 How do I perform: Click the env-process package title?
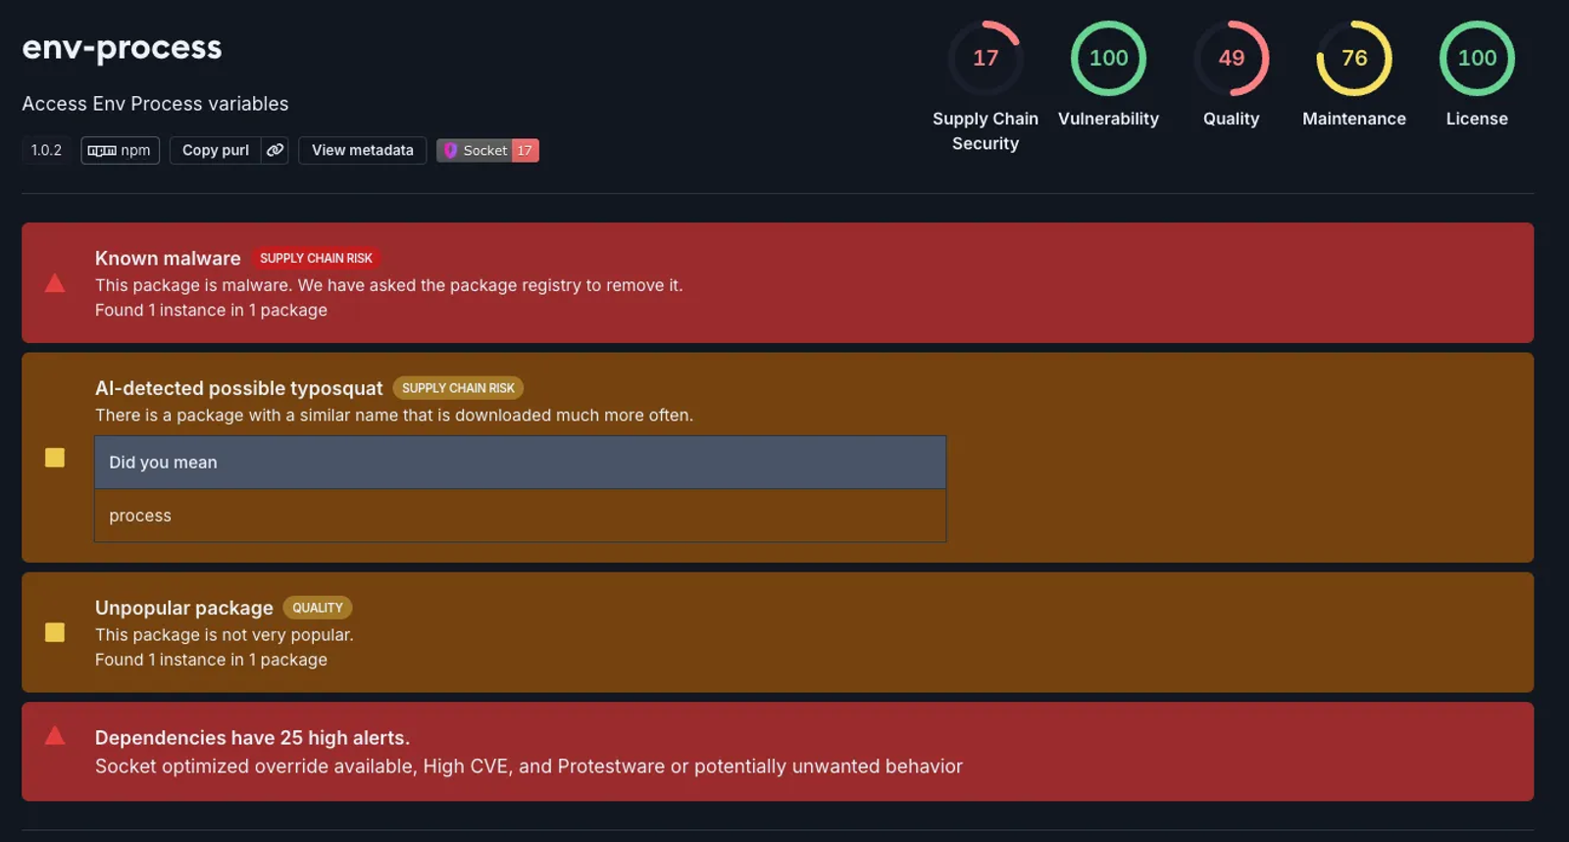pos(122,48)
